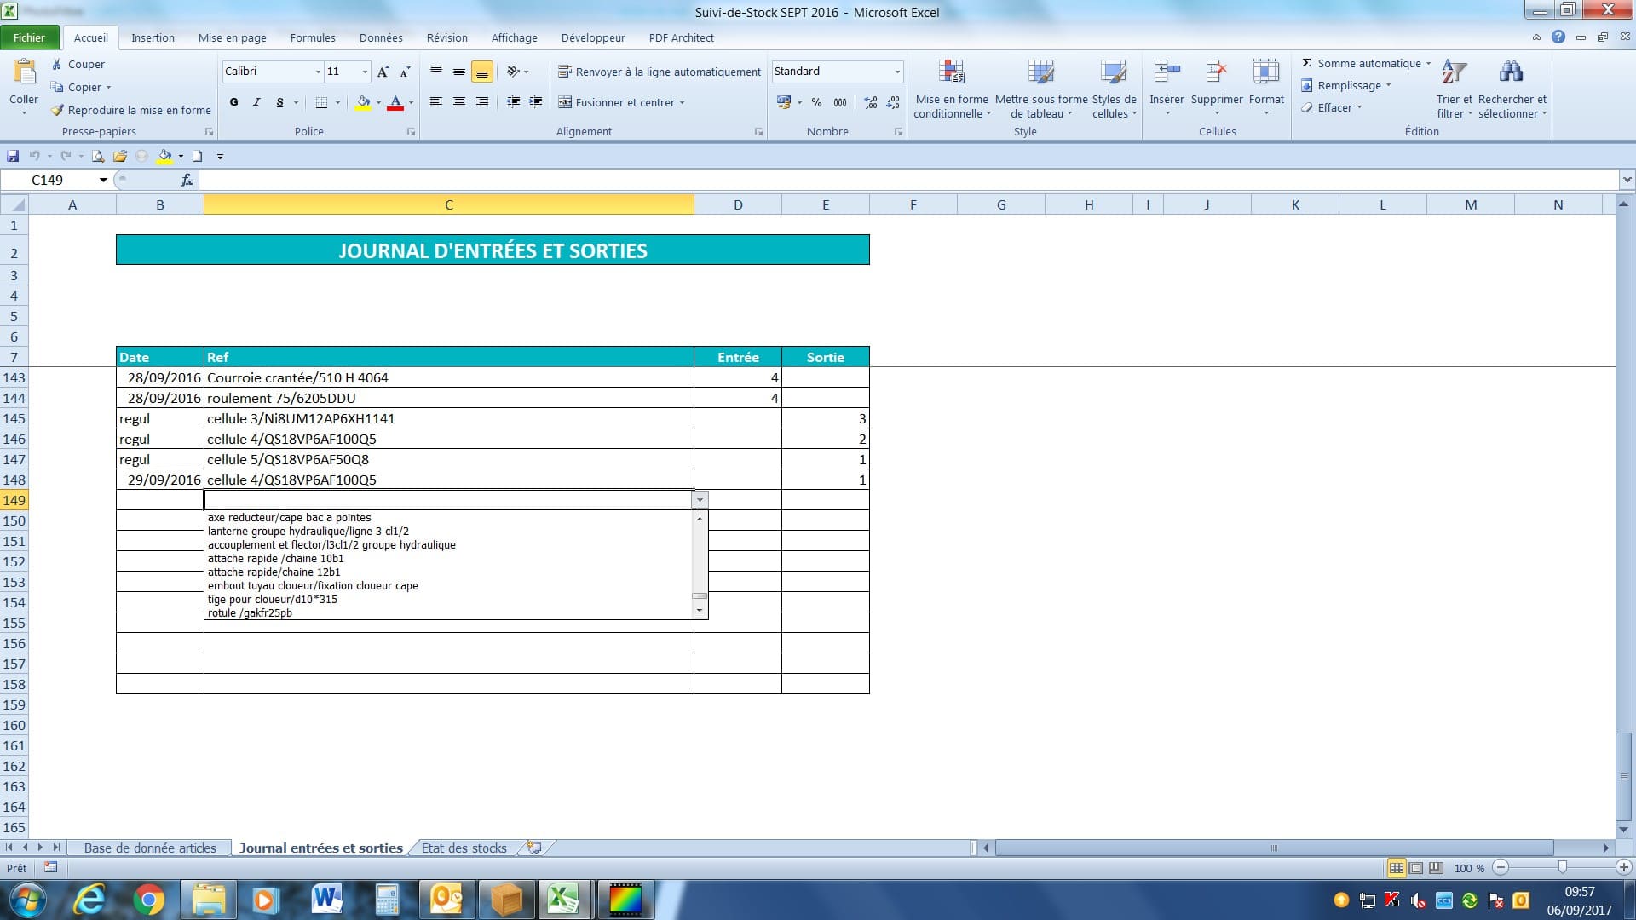Open the Standard number format dropdown
The width and height of the screenshot is (1636, 920).
[x=897, y=72]
